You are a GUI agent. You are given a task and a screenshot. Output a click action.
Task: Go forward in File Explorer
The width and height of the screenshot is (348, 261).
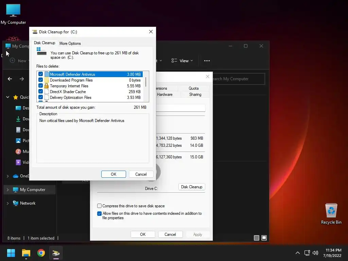pos(21,79)
